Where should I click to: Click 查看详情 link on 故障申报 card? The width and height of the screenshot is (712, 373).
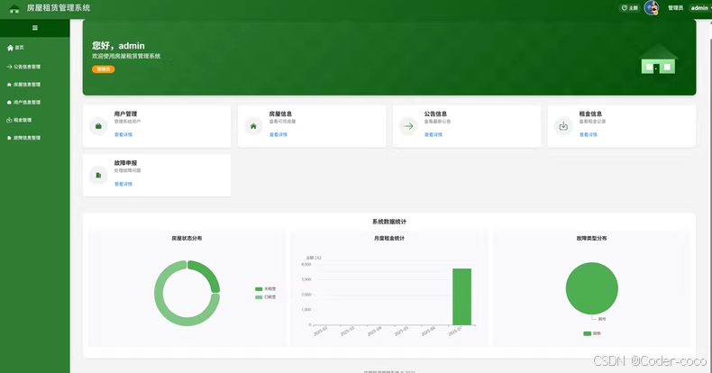(x=123, y=184)
